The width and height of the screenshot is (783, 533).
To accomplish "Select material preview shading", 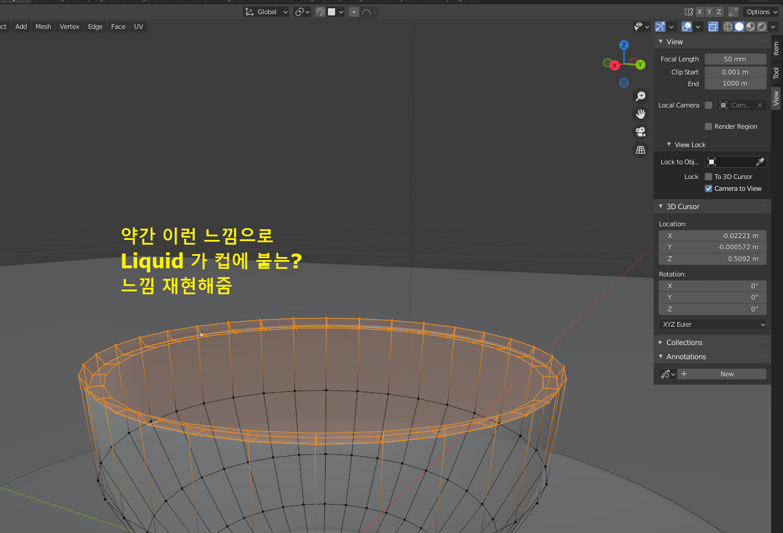I will 750,27.
